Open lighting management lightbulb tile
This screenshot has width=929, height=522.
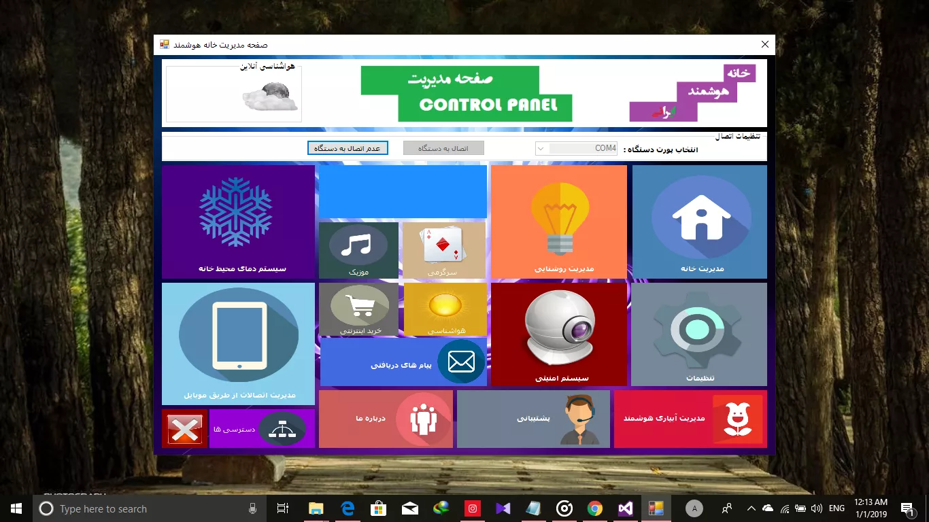558,222
